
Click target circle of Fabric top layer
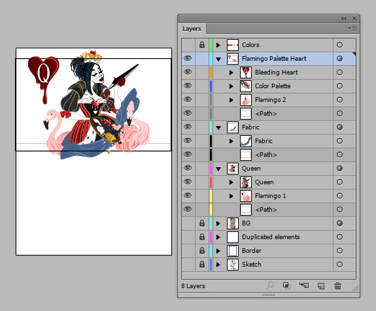[x=339, y=127]
